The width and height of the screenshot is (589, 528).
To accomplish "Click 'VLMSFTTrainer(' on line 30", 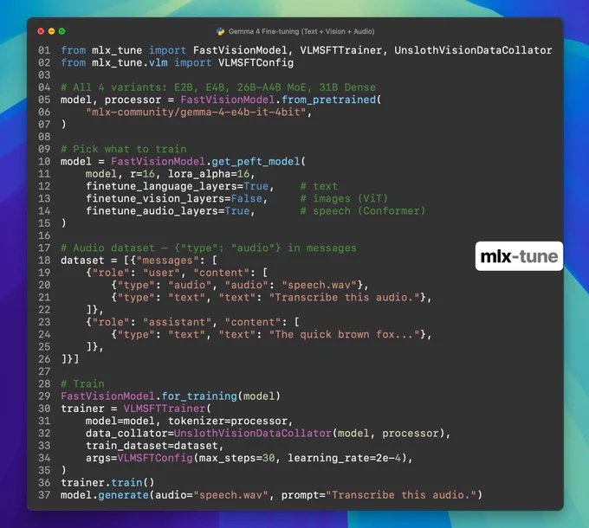I will (x=167, y=409).
